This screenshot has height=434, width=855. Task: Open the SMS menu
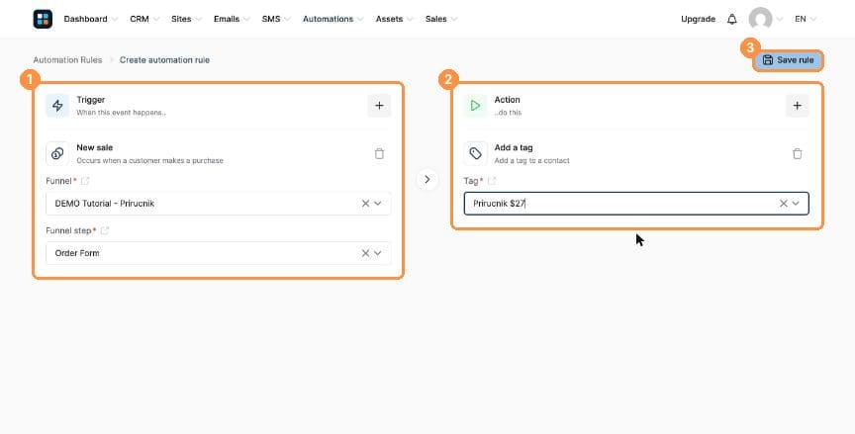click(x=276, y=19)
